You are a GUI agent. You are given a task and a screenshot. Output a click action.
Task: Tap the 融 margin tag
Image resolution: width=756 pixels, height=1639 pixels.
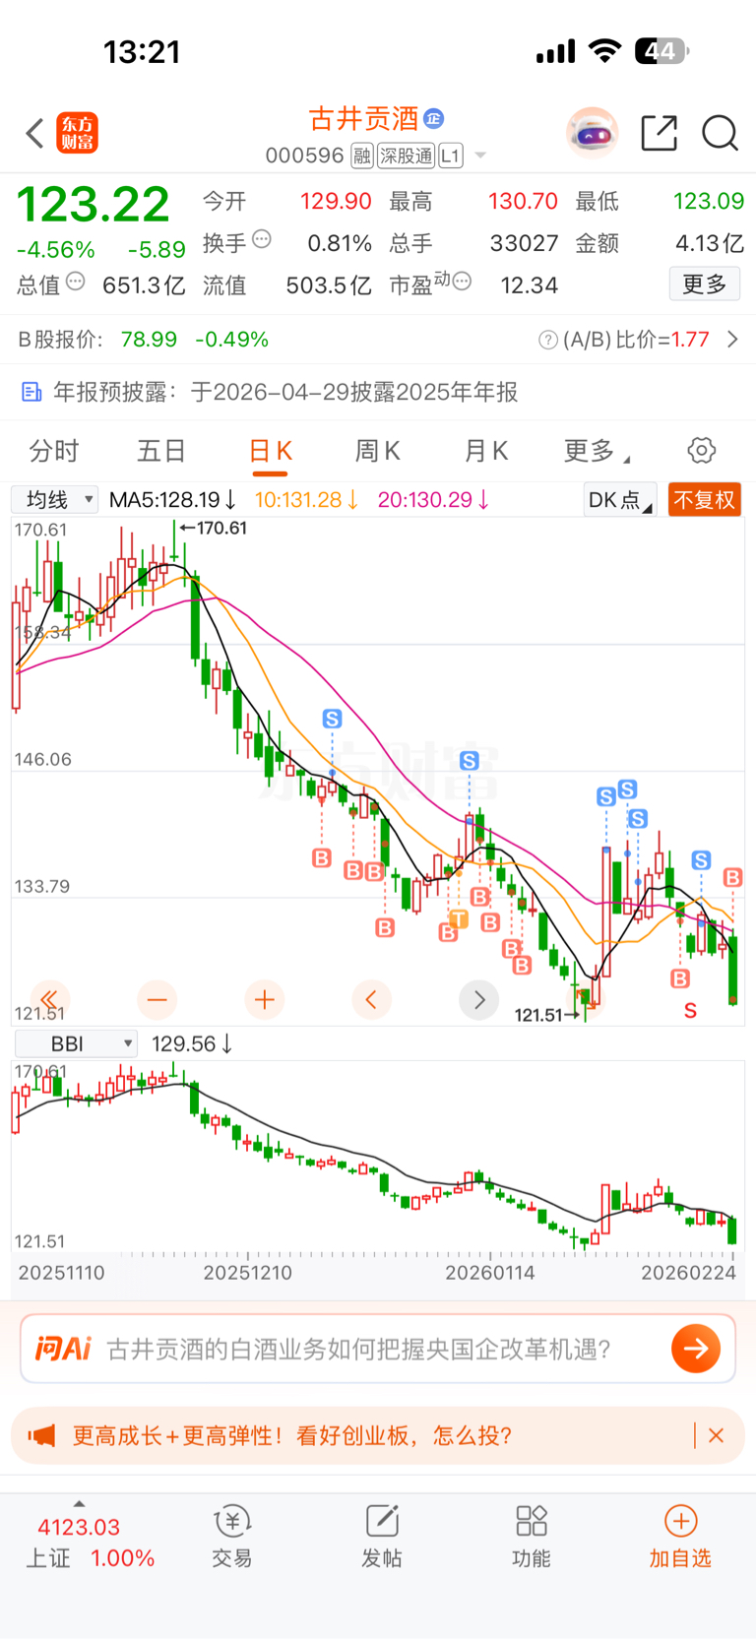pyautogui.click(x=362, y=156)
